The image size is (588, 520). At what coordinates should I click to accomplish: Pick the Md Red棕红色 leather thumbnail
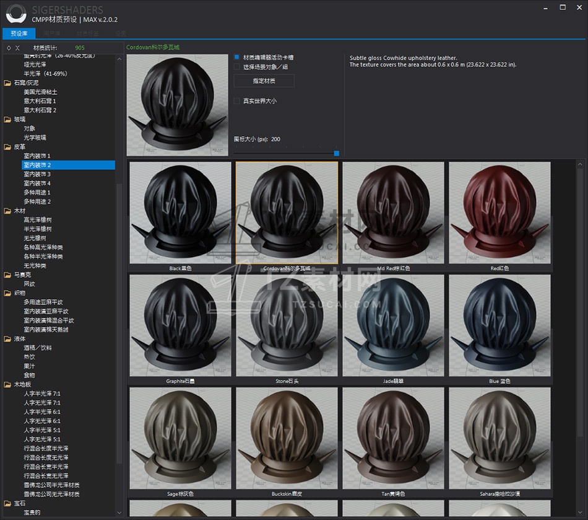click(394, 213)
